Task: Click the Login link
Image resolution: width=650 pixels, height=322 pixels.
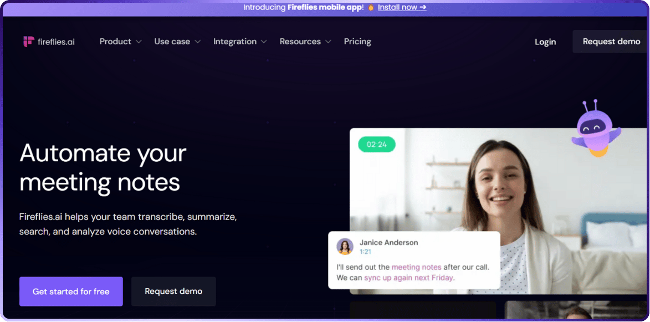Action: [545, 42]
